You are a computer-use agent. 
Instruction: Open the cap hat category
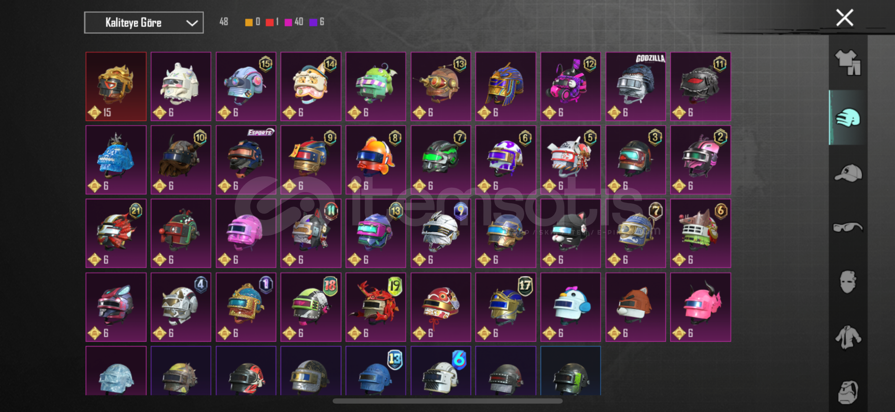point(848,173)
